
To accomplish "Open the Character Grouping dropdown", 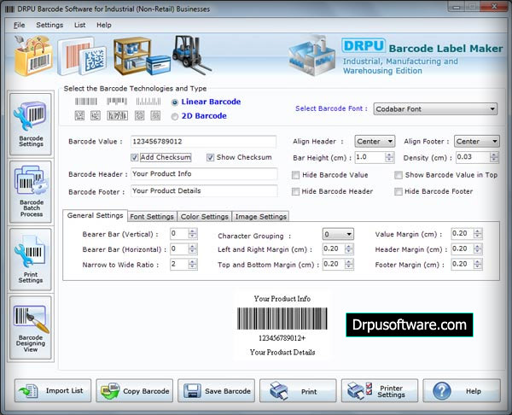I will click(338, 234).
